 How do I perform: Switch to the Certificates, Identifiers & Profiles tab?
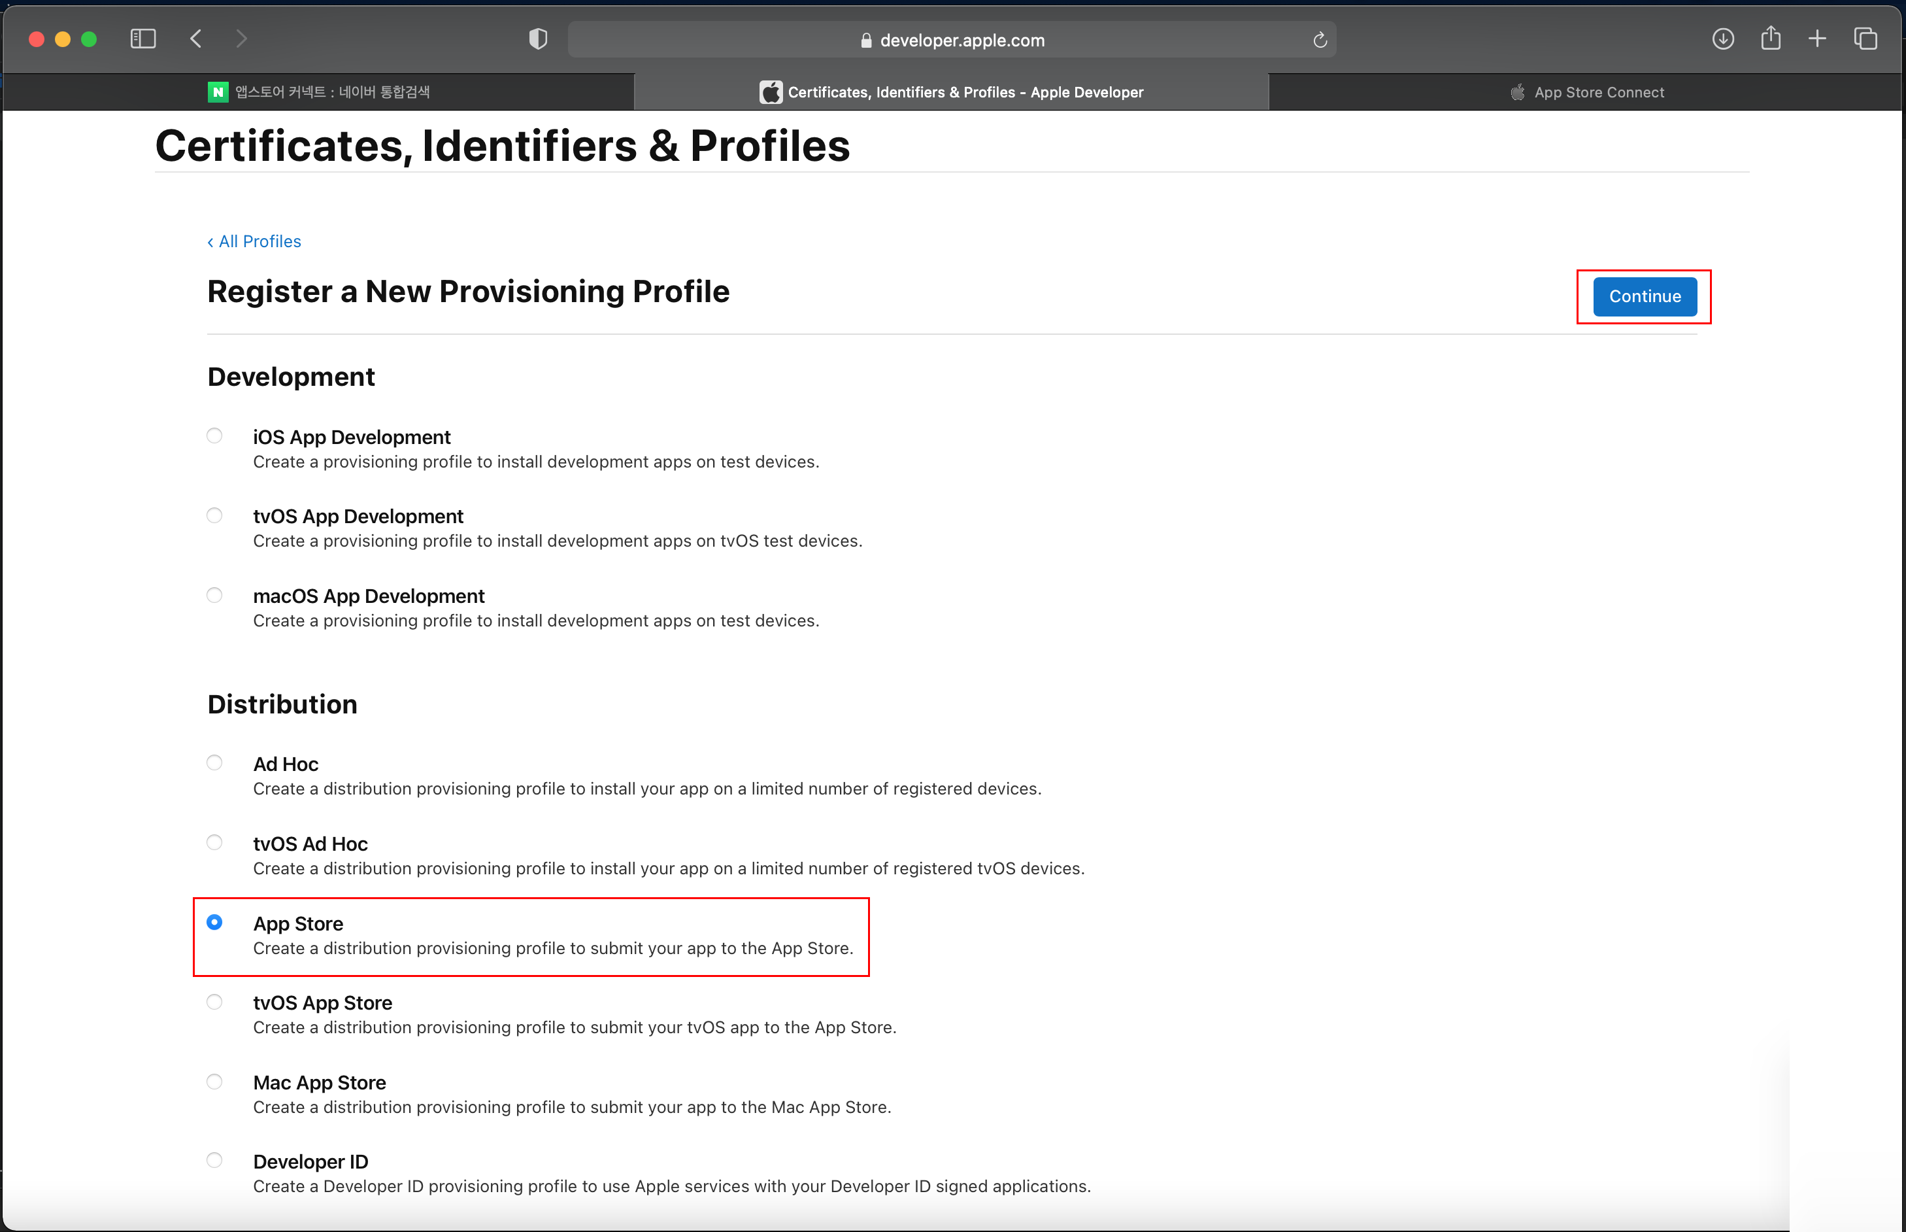952,92
